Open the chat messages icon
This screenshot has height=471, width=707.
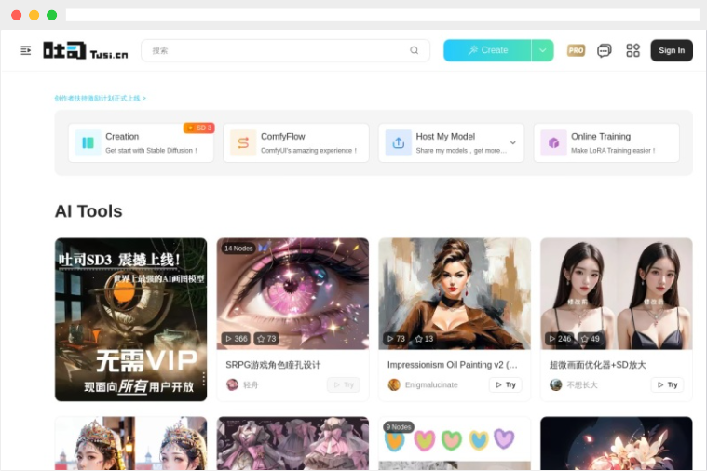tap(605, 50)
